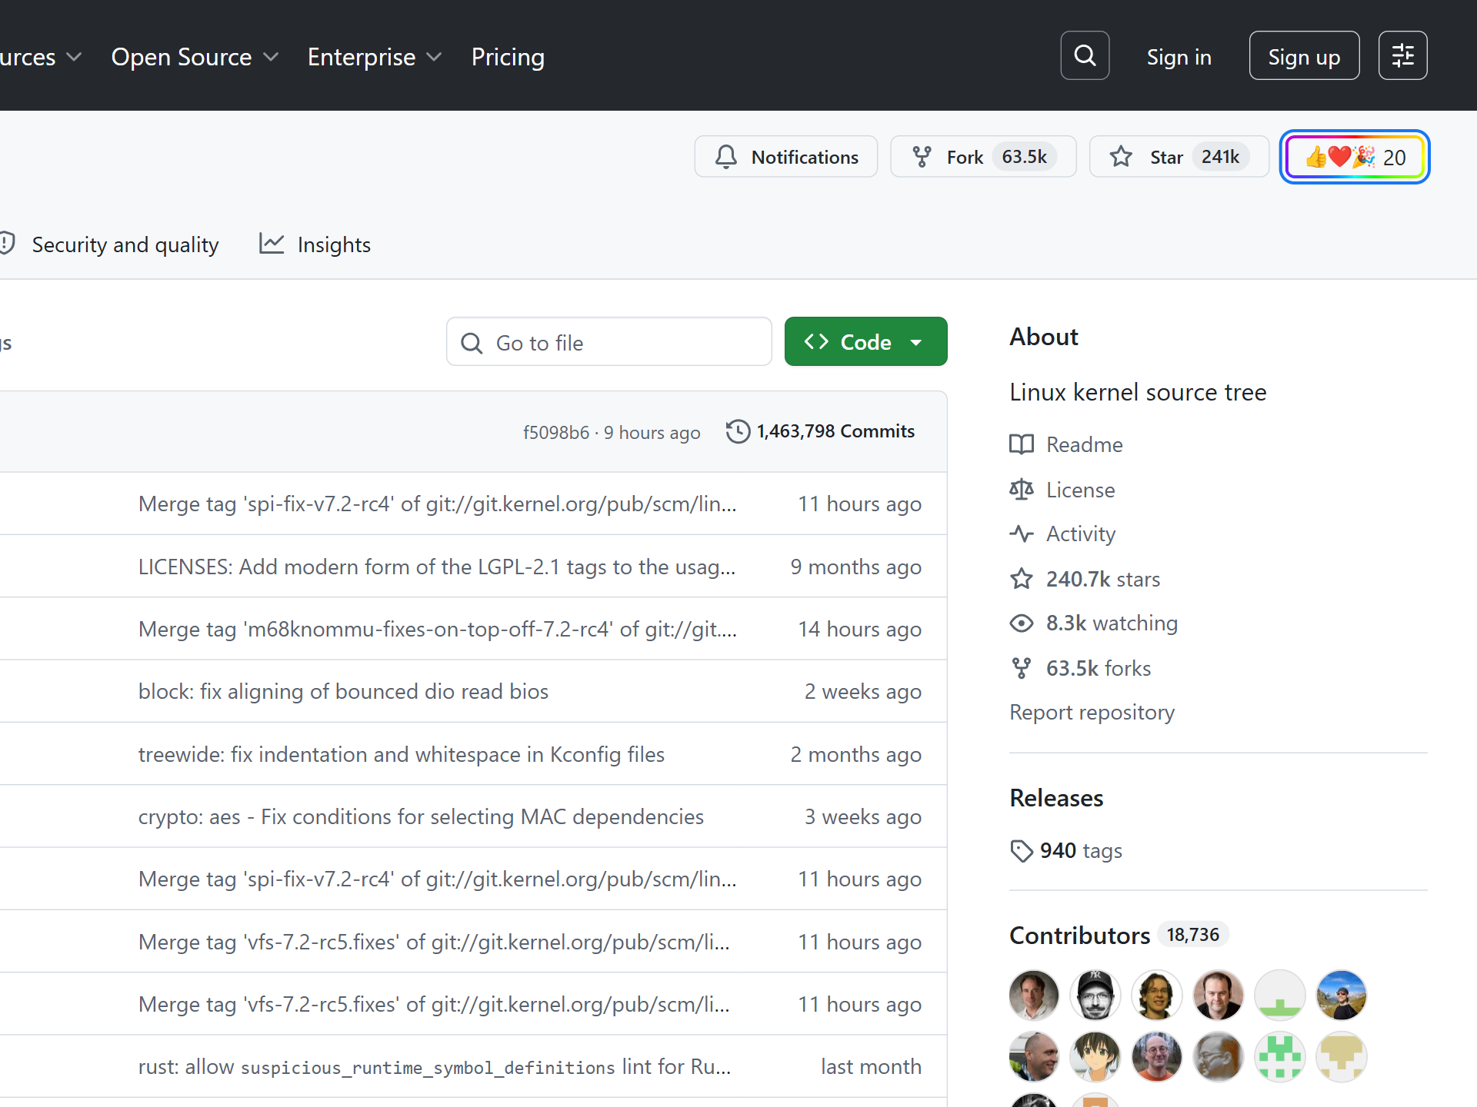Screen dimensions: 1477x1107
Task: Click Report repository
Action: click(1092, 712)
